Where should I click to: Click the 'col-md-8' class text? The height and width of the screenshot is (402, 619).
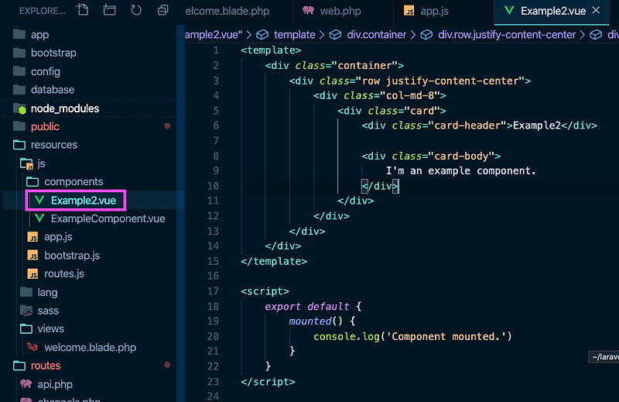(410, 95)
